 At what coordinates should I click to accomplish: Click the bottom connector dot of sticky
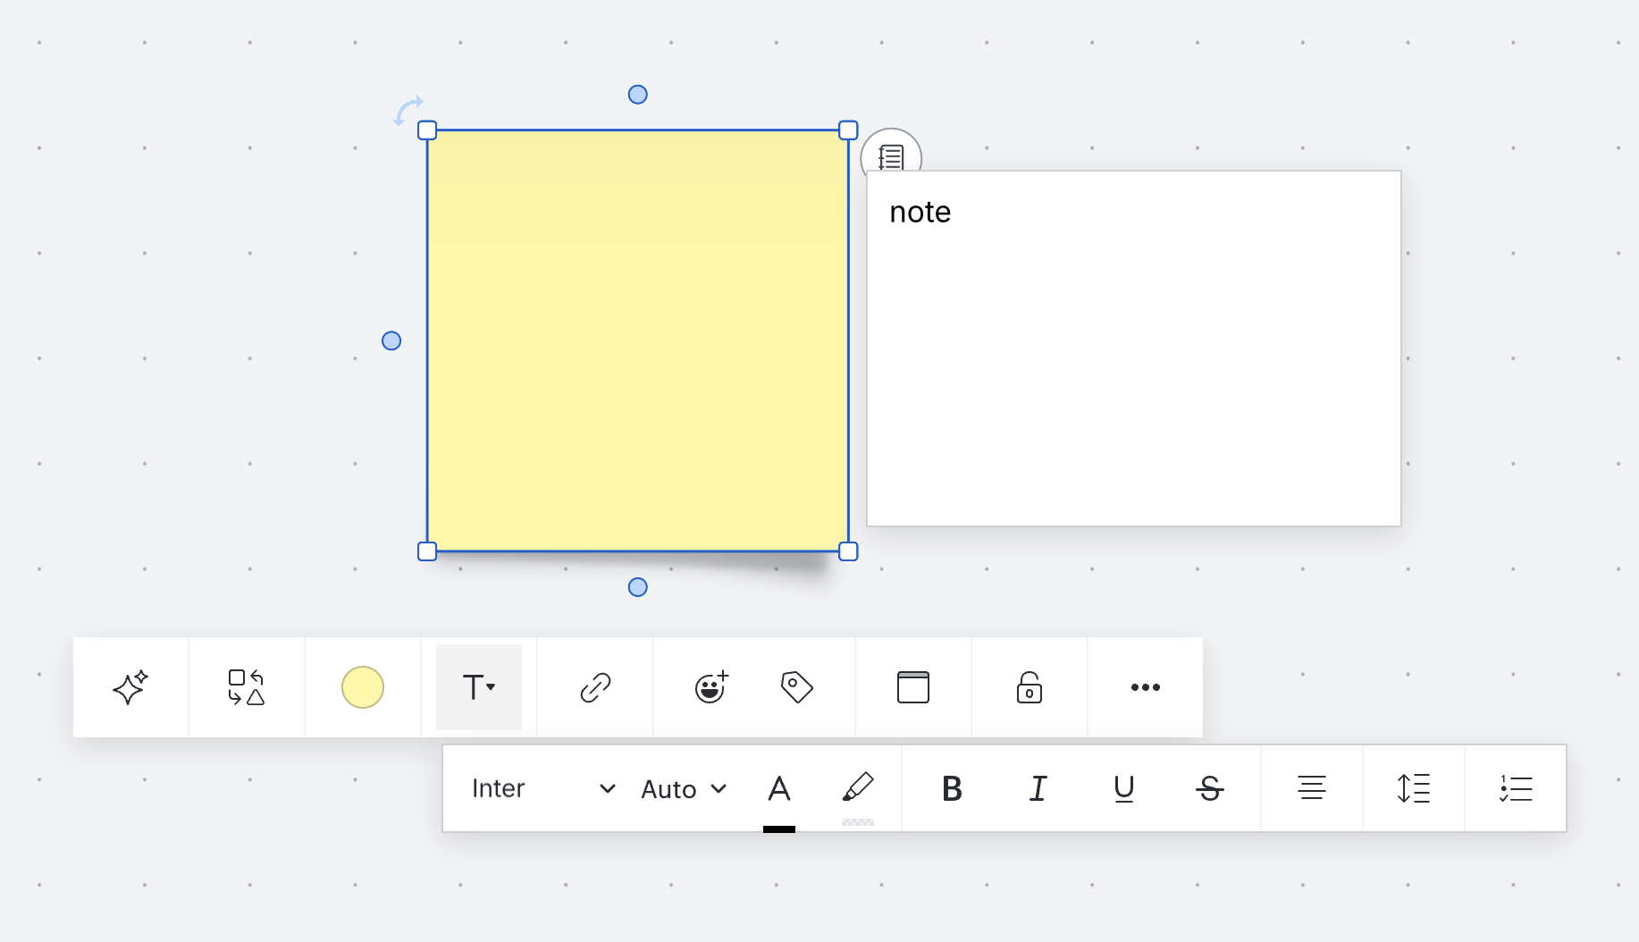638,587
